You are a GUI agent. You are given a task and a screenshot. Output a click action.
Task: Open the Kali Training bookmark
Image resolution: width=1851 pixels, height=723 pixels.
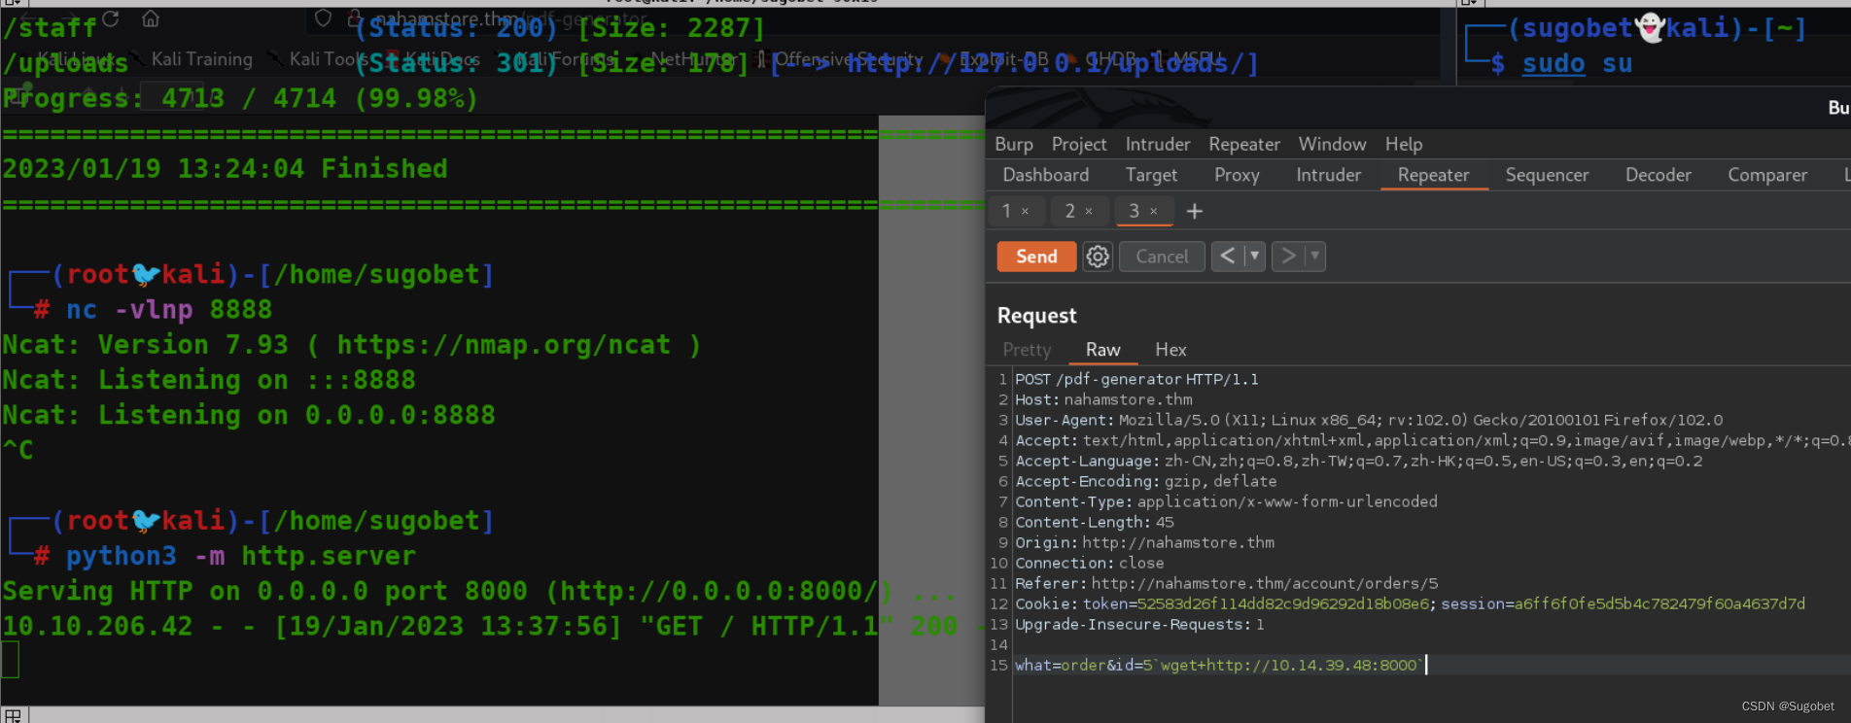click(191, 59)
